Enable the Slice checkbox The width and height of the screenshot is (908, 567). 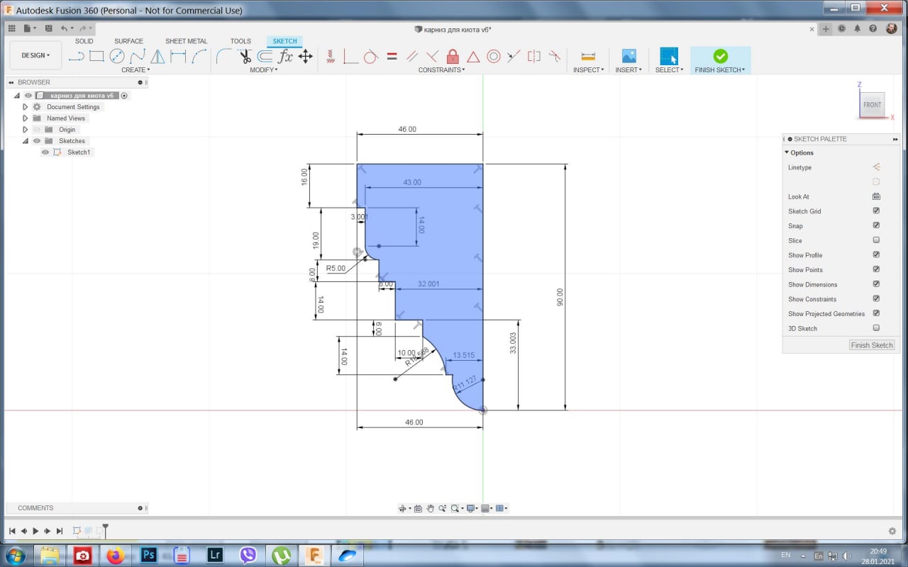[876, 240]
